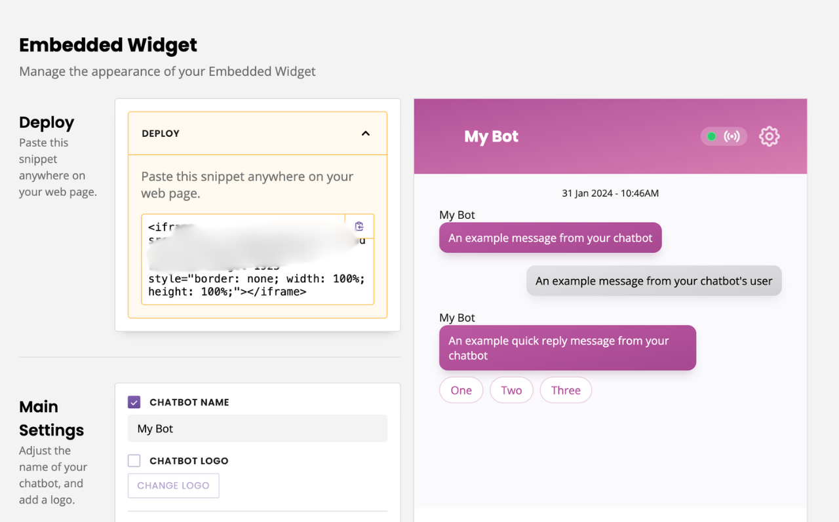839x522 pixels.
Task: Open widget settings with the gear icon
Action: [x=769, y=136]
